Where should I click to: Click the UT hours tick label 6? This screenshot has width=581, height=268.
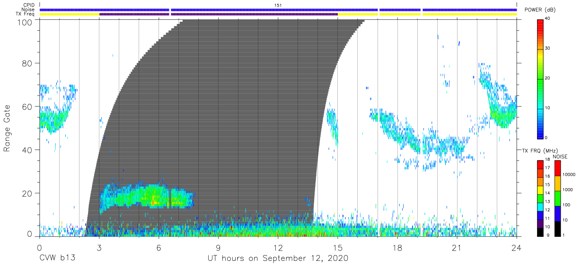coord(158,247)
